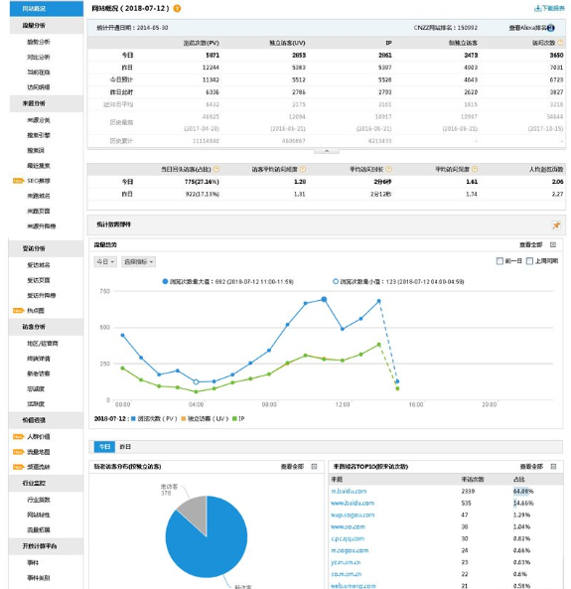
Task: Click the 下载报表 link
Action: coord(553,8)
